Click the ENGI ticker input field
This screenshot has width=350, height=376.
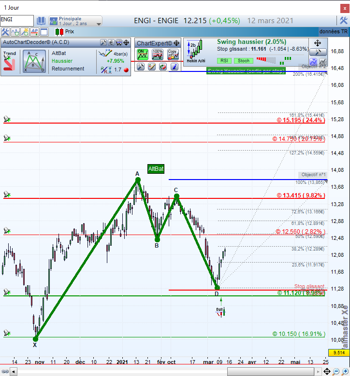(17, 20)
